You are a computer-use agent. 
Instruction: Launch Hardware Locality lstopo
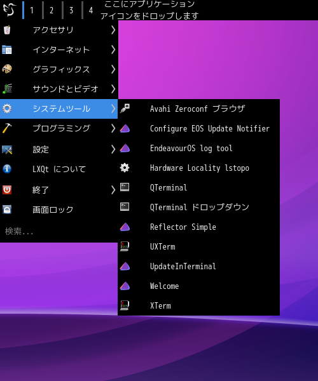tap(199, 168)
